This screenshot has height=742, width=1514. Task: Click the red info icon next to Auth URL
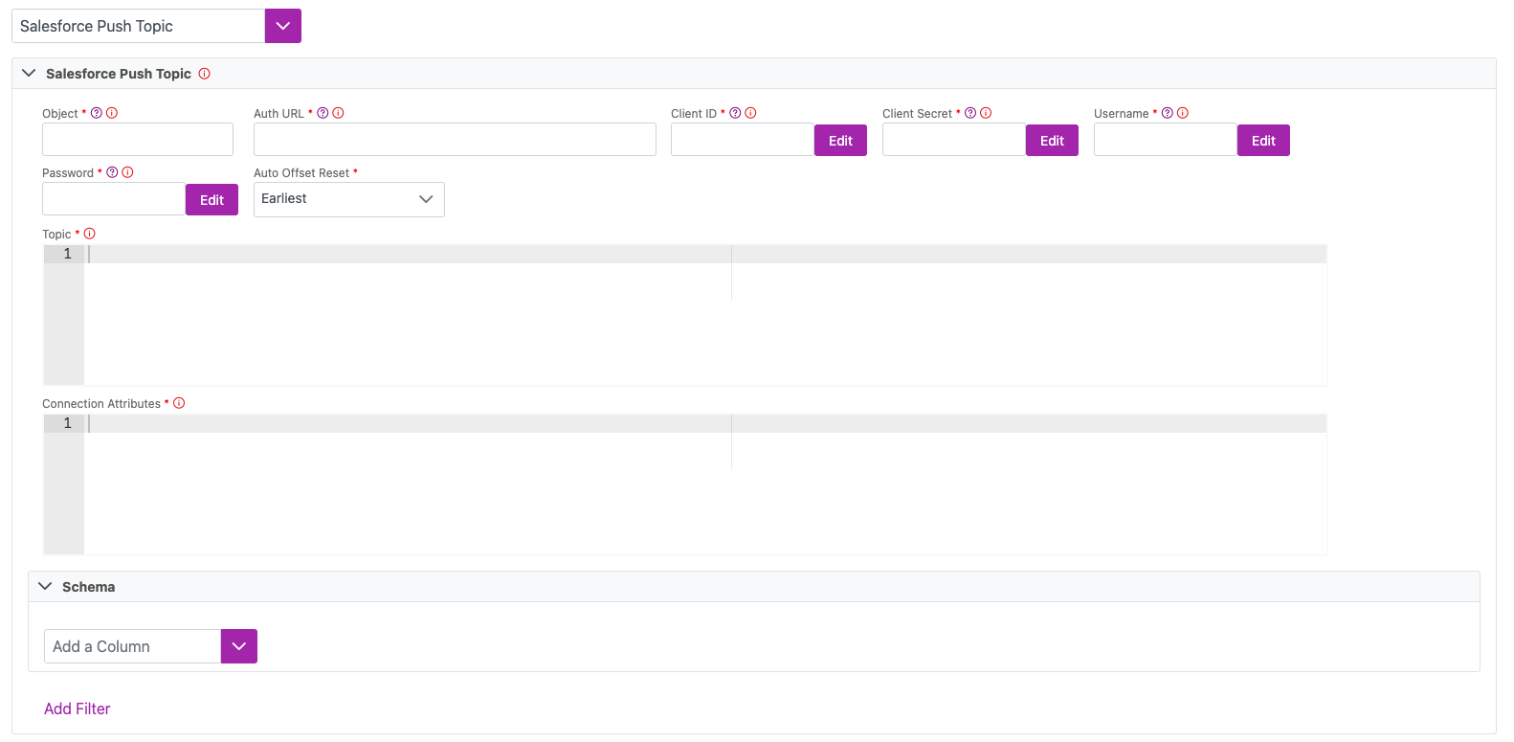point(339,113)
